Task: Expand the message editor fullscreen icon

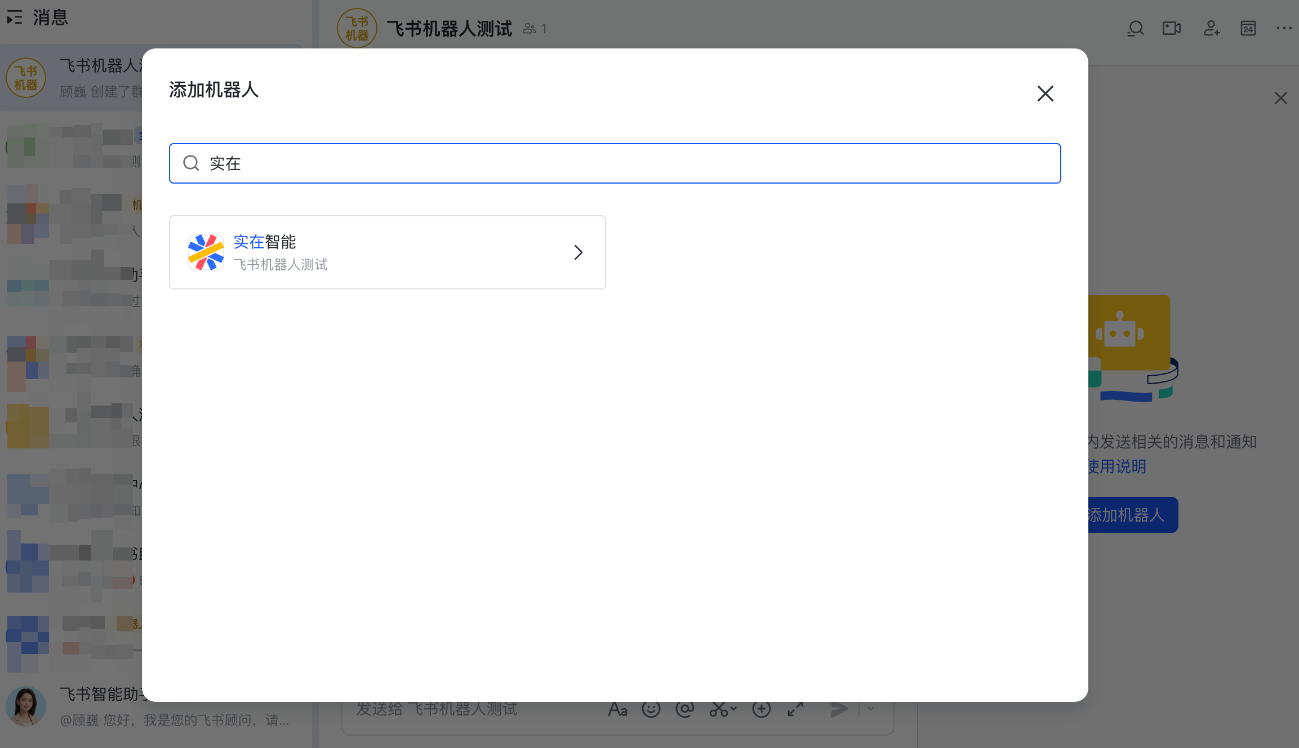Action: [795, 709]
